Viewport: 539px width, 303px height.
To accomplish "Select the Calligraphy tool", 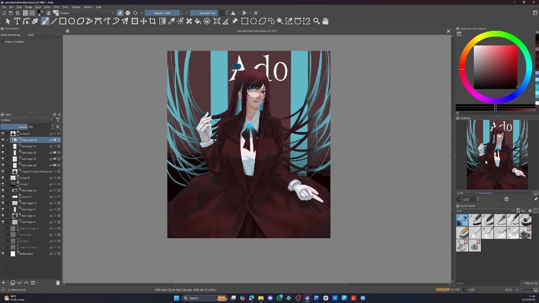I will (35, 21).
